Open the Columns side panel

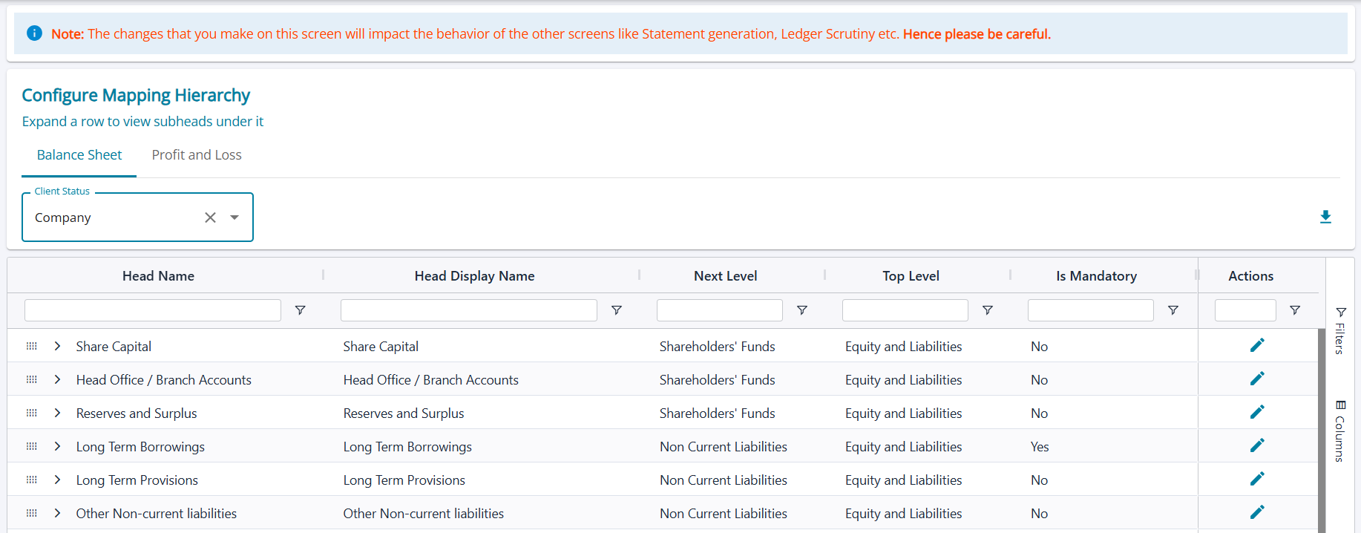pos(1340,431)
